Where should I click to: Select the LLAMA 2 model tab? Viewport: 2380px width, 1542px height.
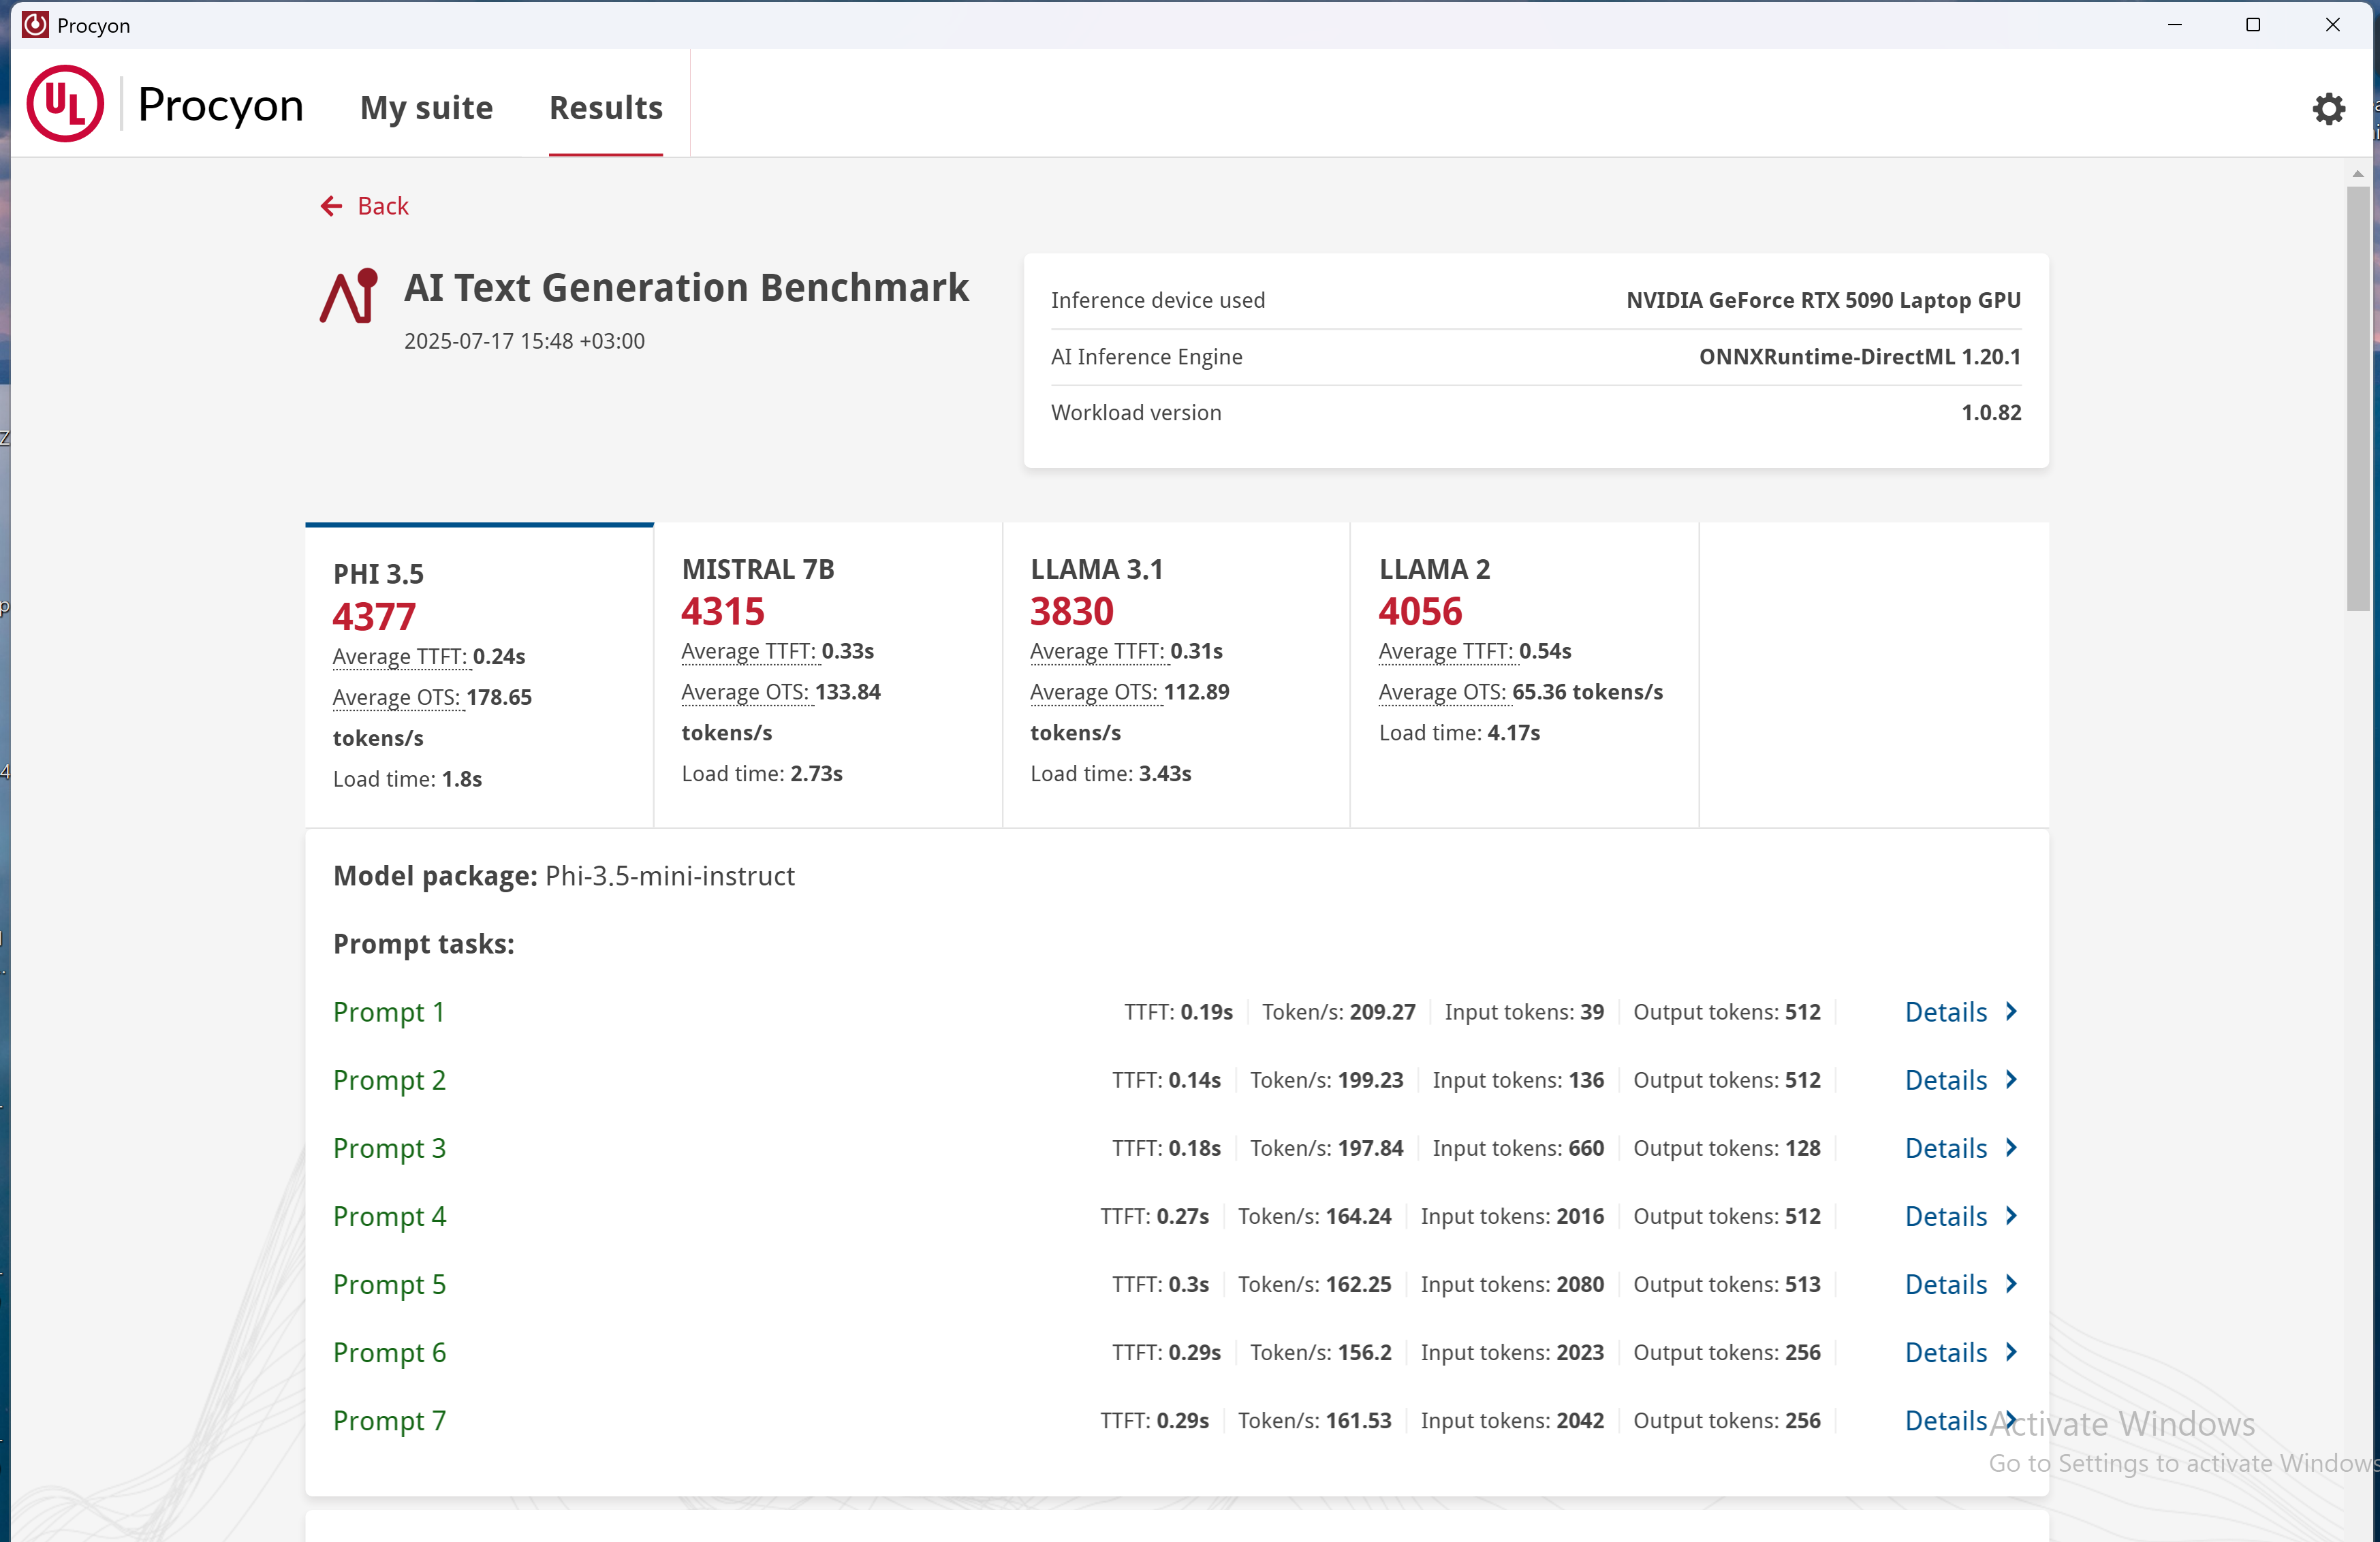1524,675
